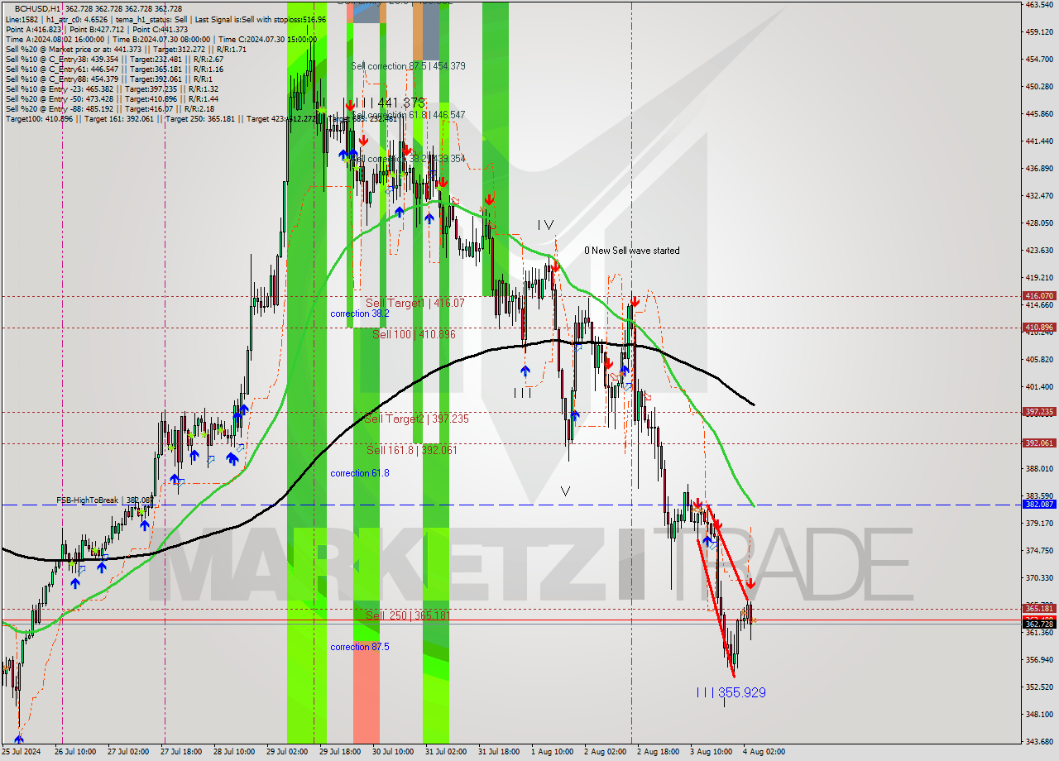Click the 'correction 87.5' blue label

click(360, 647)
